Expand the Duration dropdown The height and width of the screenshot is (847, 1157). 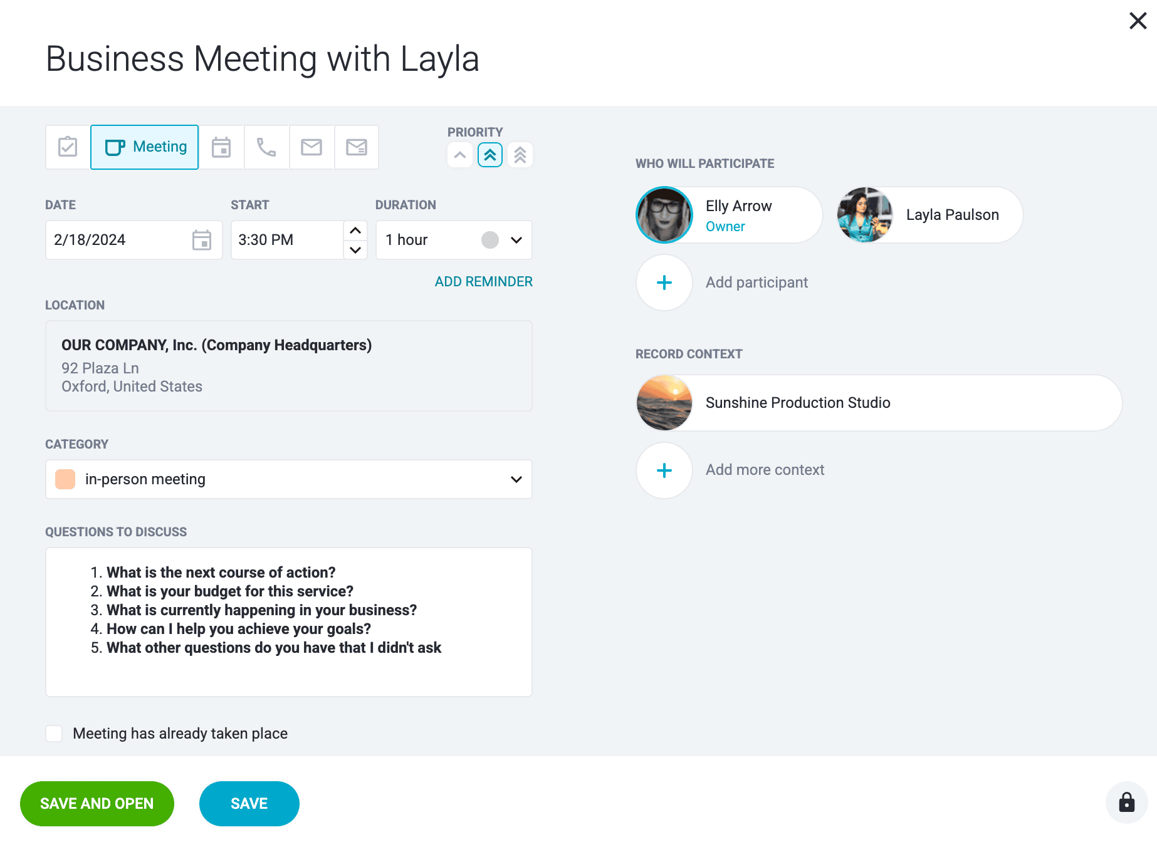tap(516, 240)
